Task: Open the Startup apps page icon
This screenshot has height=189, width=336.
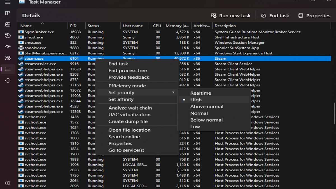Action: [7, 47]
